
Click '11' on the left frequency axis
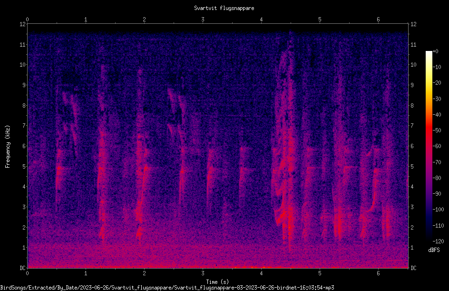coord(22,45)
